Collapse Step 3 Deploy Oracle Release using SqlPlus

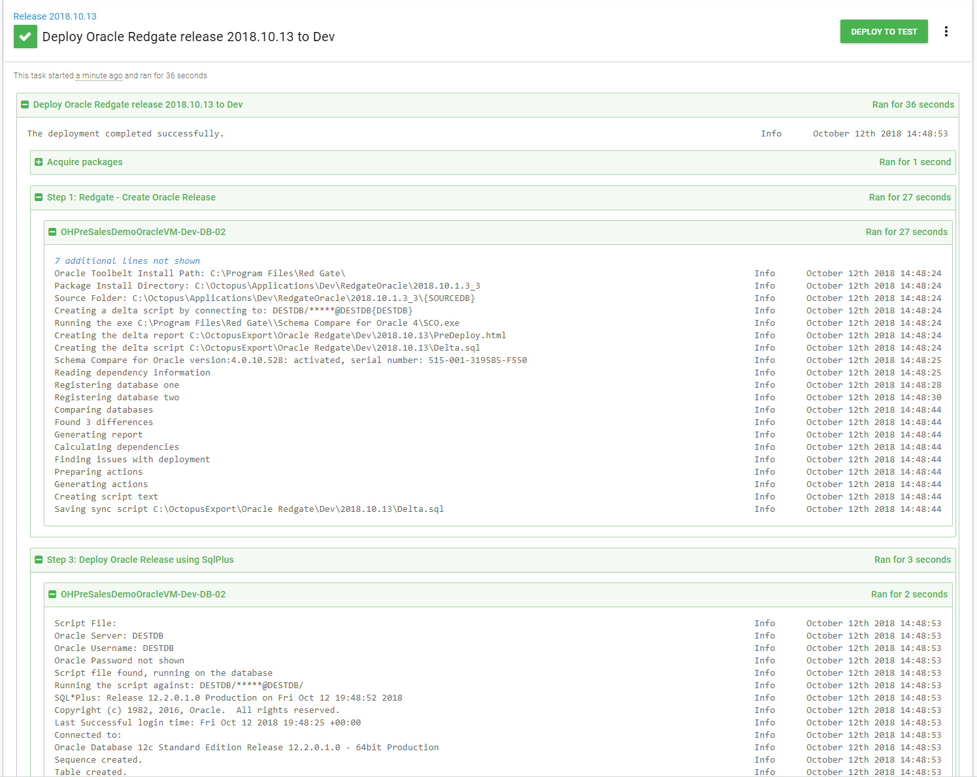[39, 560]
